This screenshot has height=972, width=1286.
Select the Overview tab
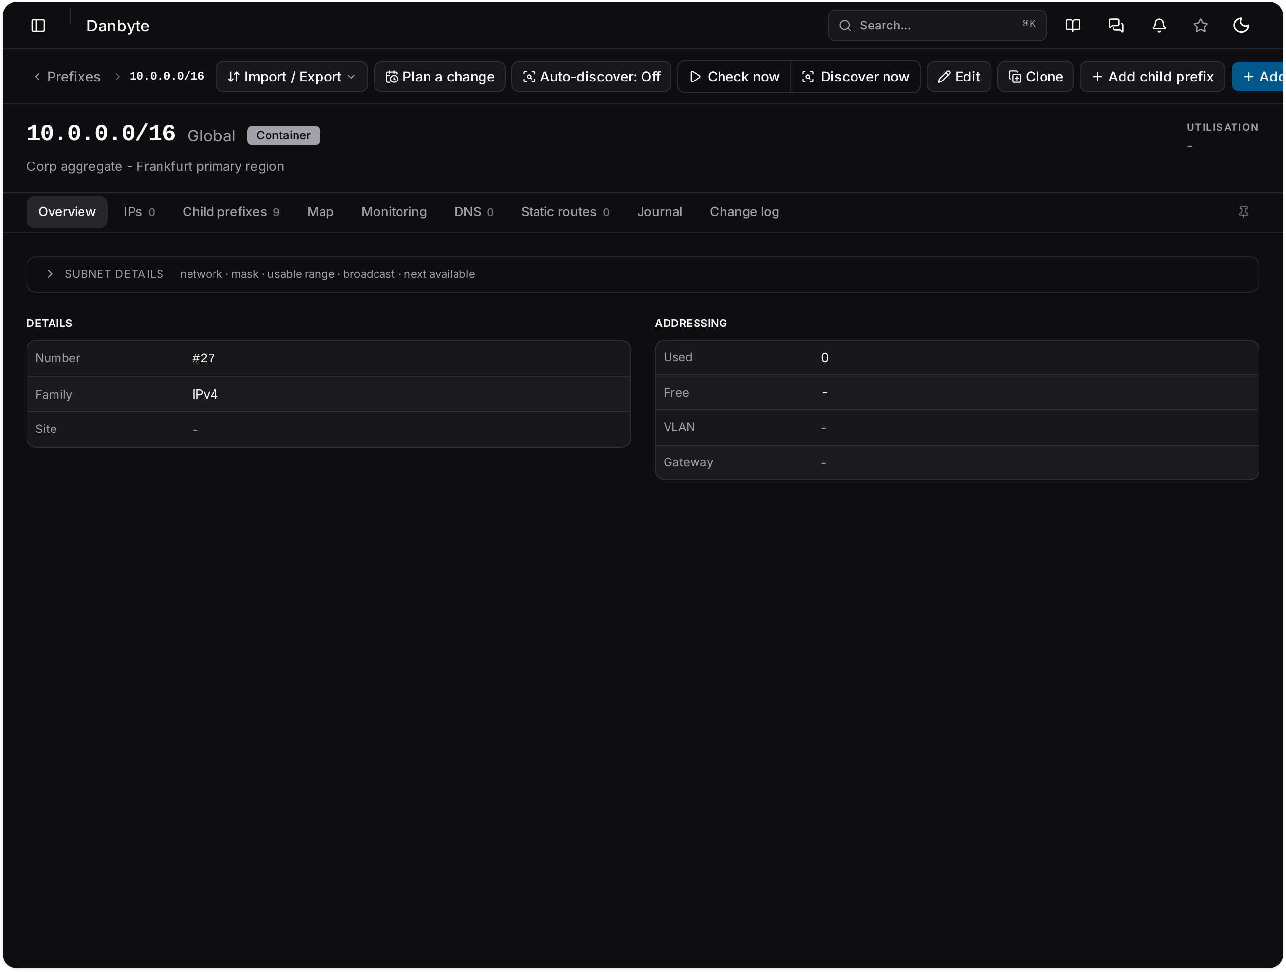67,212
